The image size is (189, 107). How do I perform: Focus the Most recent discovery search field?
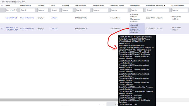click(x=157, y=10)
